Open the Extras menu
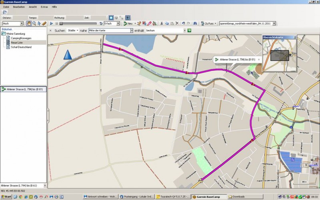 coord(44,7)
